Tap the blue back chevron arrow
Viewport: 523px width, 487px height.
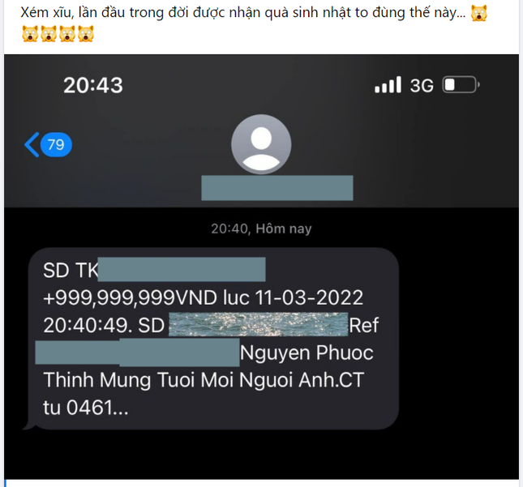(x=32, y=145)
